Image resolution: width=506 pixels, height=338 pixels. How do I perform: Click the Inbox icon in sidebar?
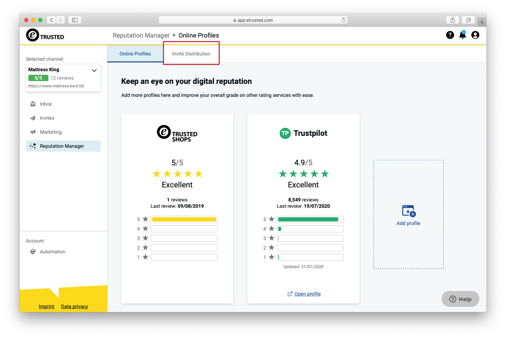tap(33, 104)
